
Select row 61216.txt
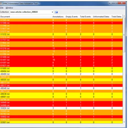click(x=61, y=48)
